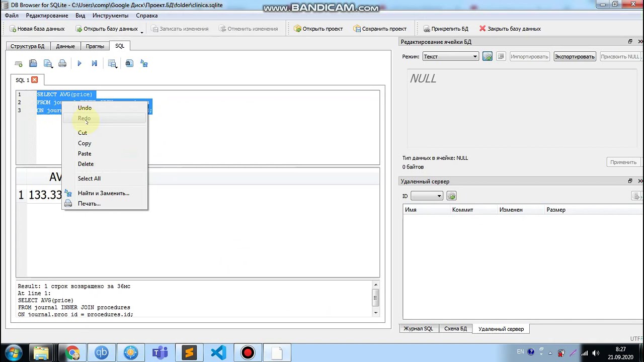Choose Cut from the context menu

(x=105, y=133)
